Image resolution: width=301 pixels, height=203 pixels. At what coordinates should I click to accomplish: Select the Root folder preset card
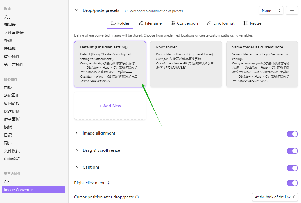pos(186,64)
